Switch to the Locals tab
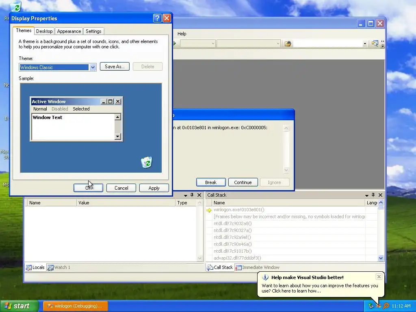Image resolution: width=416 pixels, height=312 pixels. coord(35,267)
